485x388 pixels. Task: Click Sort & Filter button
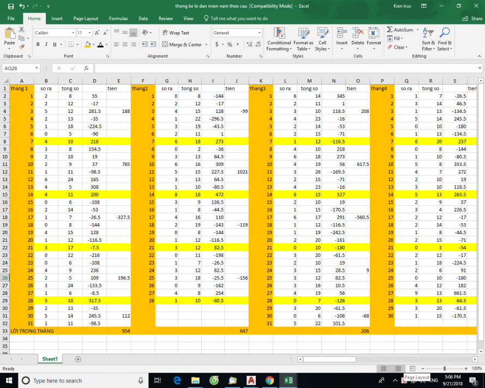[x=428, y=39]
